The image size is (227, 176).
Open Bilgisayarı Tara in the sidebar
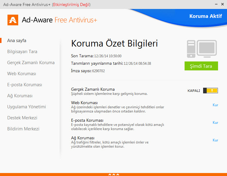[22, 52]
